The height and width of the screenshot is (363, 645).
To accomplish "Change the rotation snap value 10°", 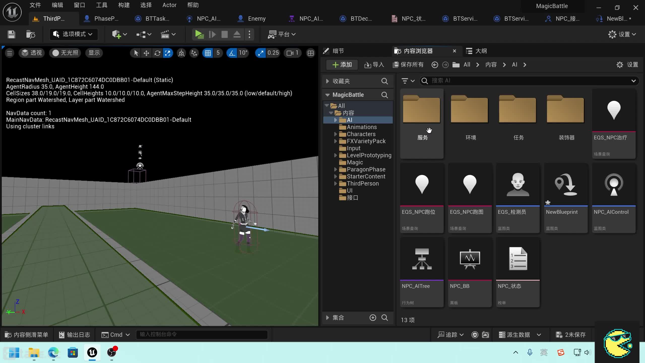I will pos(243,53).
